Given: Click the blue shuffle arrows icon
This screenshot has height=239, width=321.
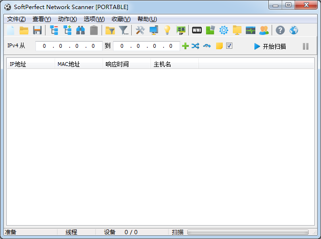Looking at the screenshot, I should 195,46.
